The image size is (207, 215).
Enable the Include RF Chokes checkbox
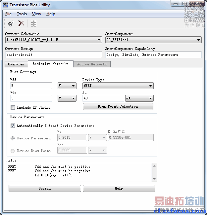tap(13, 107)
